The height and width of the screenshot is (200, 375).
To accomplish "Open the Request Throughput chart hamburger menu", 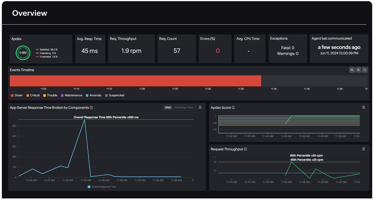I will pyautogui.click(x=364, y=149).
